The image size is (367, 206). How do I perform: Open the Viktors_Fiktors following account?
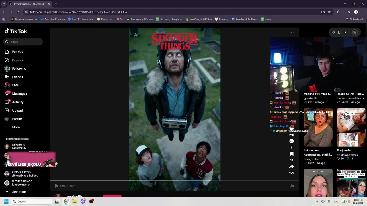(22, 174)
